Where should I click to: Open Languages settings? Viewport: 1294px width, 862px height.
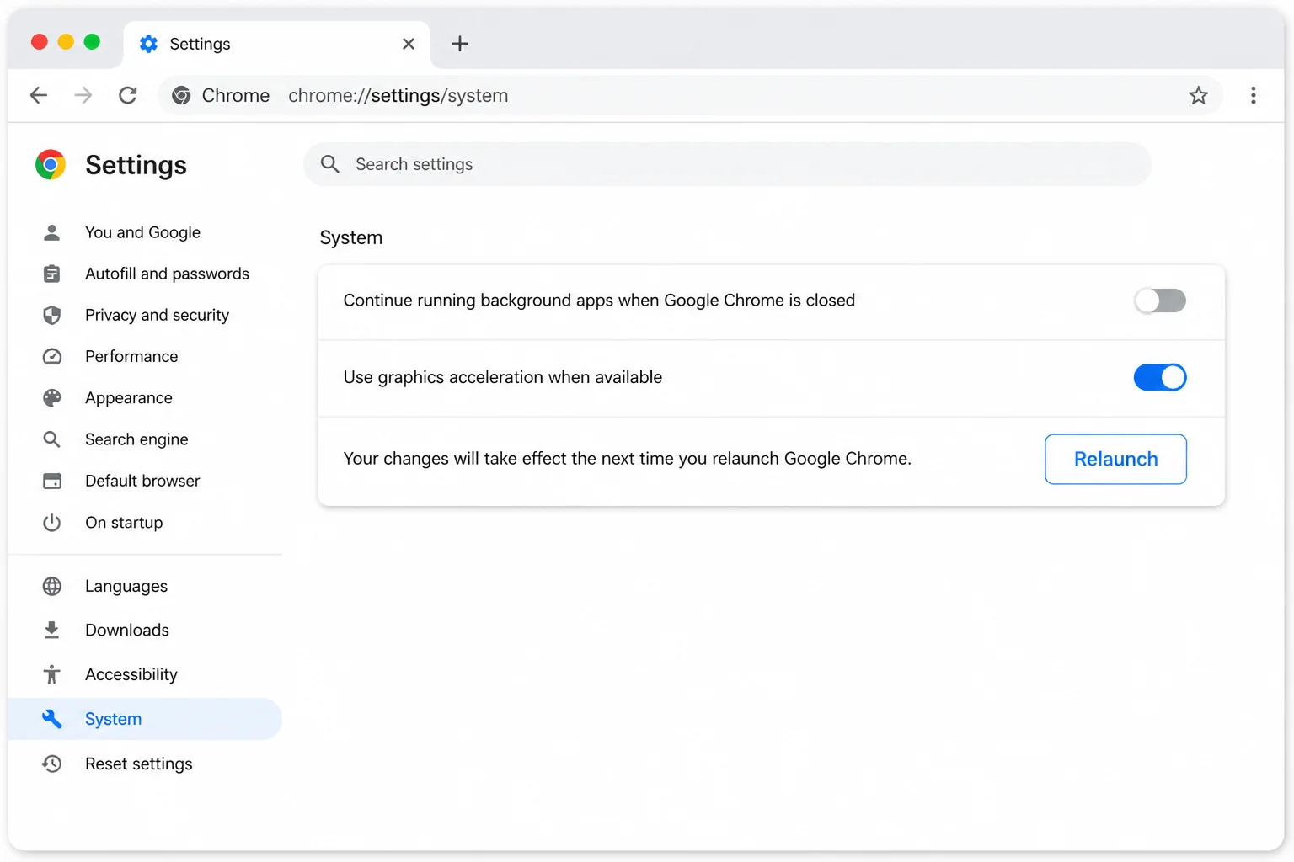click(x=145, y=586)
